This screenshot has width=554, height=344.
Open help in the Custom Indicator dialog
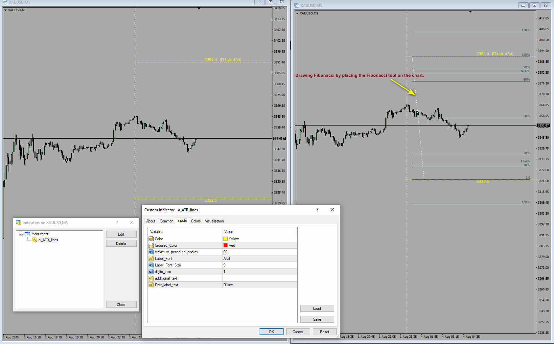coord(317,210)
